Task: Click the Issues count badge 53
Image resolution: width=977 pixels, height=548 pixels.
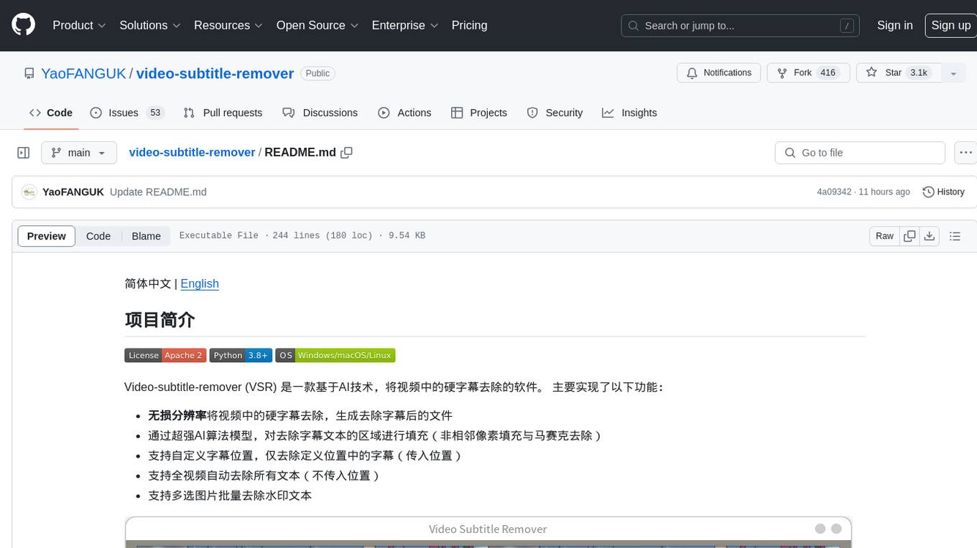Action: 154,113
